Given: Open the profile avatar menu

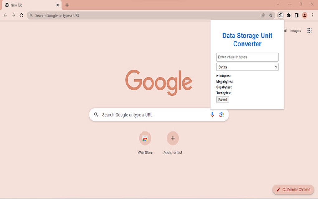Looking at the screenshot, I should (304, 15).
